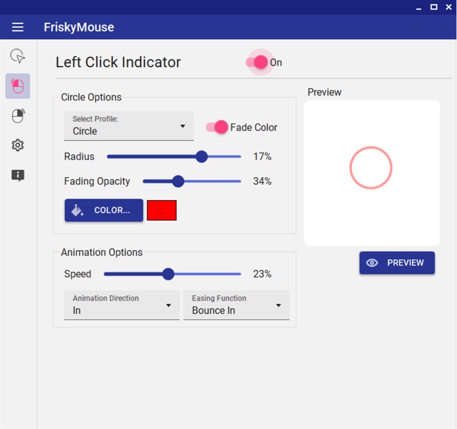Open the Select Profile dropdown
Screen dimensions: 457x429
pos(129,126)
